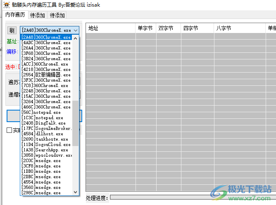Image resolution: width=276 pixels, height=205 pixels.
Task: Select [2690]taskhostw.exe in list
Action: [45, 139]
